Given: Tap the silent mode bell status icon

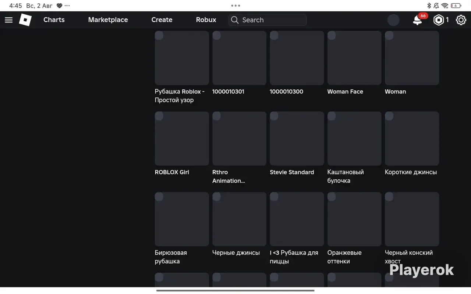Looking at the screenshot, I should point(436,6).
